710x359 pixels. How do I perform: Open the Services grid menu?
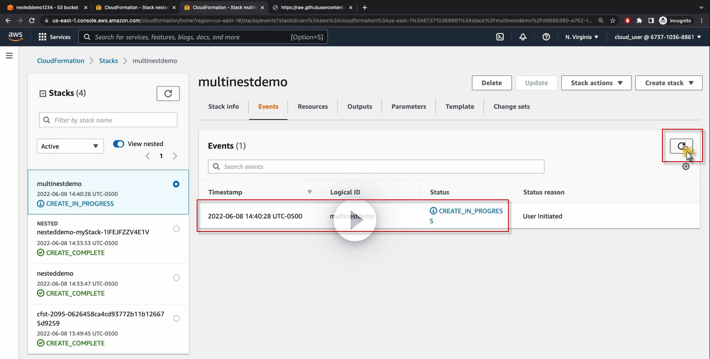tap(55, 37)
